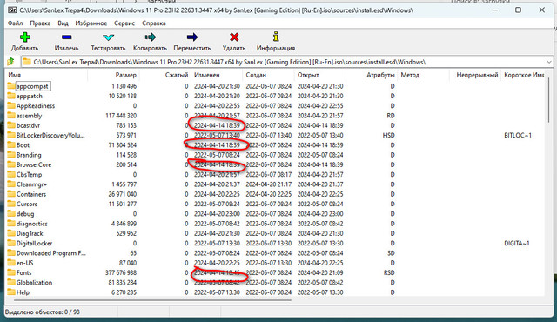Image resolution: width=557 pixels, height=322 pixels.
Task: Click the Извлечь (Extract) blue minus icon
Action: click(66, 37)
